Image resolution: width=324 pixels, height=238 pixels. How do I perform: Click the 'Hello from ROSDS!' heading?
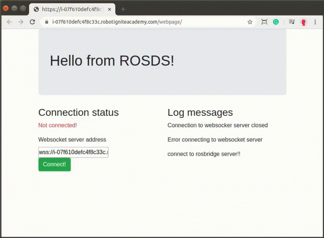pyautogui.click(x=112, y=61)
